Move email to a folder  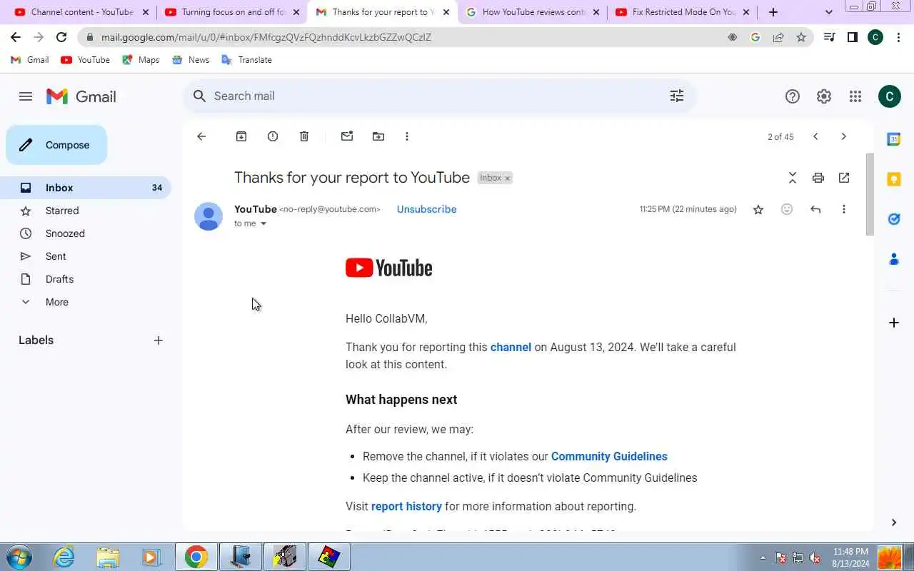click(x=378, y=136)
